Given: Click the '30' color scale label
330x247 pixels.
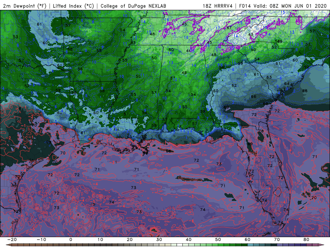Looking at the screenshot, I should tap(159, 240).
